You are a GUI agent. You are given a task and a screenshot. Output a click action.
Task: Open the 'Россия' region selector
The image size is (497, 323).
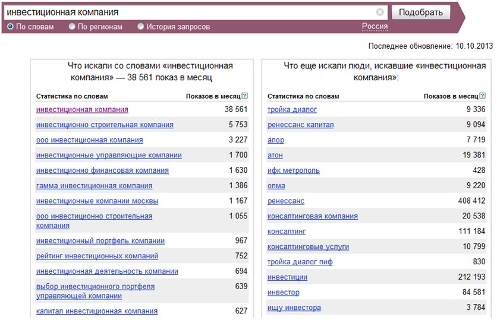point(375,26)
